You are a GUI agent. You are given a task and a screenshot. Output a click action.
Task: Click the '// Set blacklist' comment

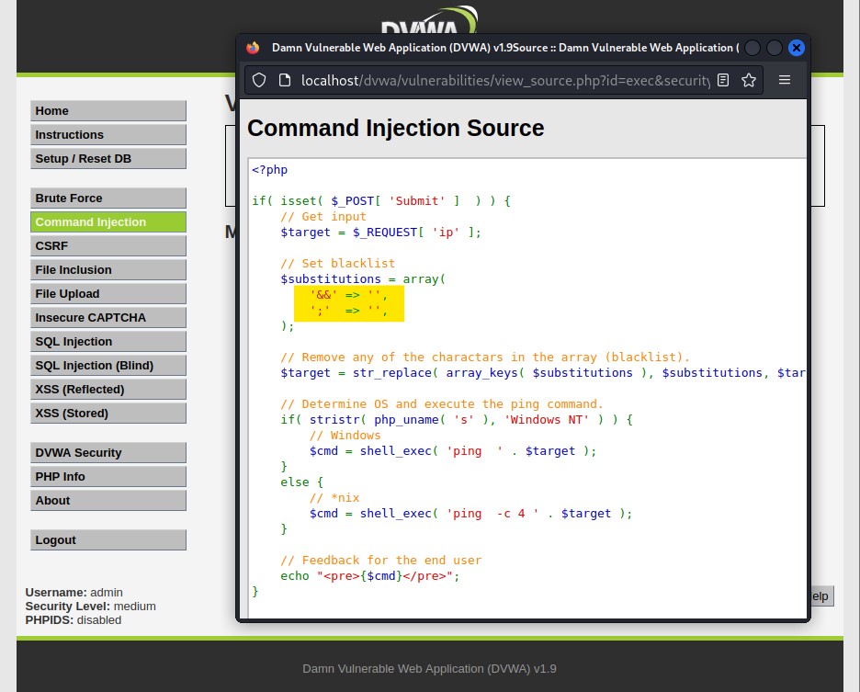(337, 264)
